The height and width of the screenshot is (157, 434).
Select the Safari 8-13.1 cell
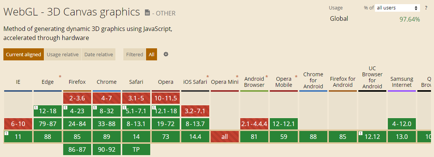[136, 124]
